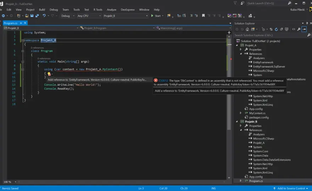Image resolution: width=312 pixels, height=191 pixels.
Task: Open the CS0012 error code link
Action: pos(163,81)
